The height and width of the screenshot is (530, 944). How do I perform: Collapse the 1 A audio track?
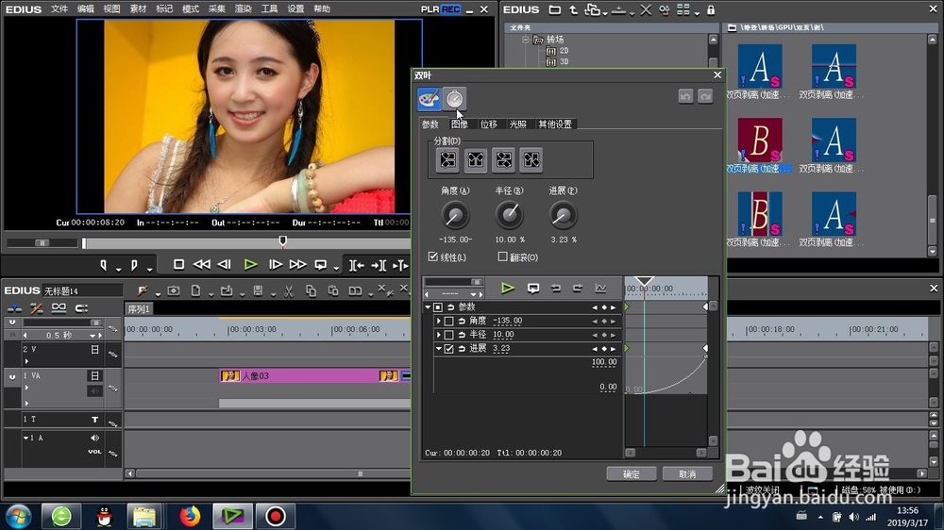(25, 438)
